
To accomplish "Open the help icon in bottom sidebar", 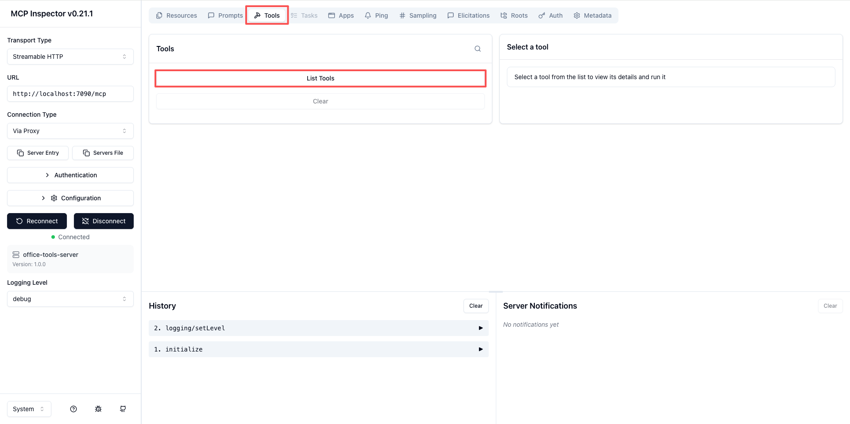I will [x=73, y=409].
